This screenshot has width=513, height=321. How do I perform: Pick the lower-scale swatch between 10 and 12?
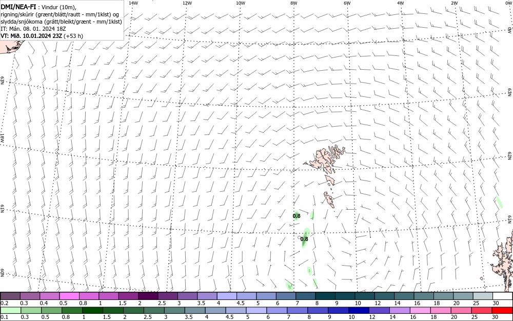359,310
